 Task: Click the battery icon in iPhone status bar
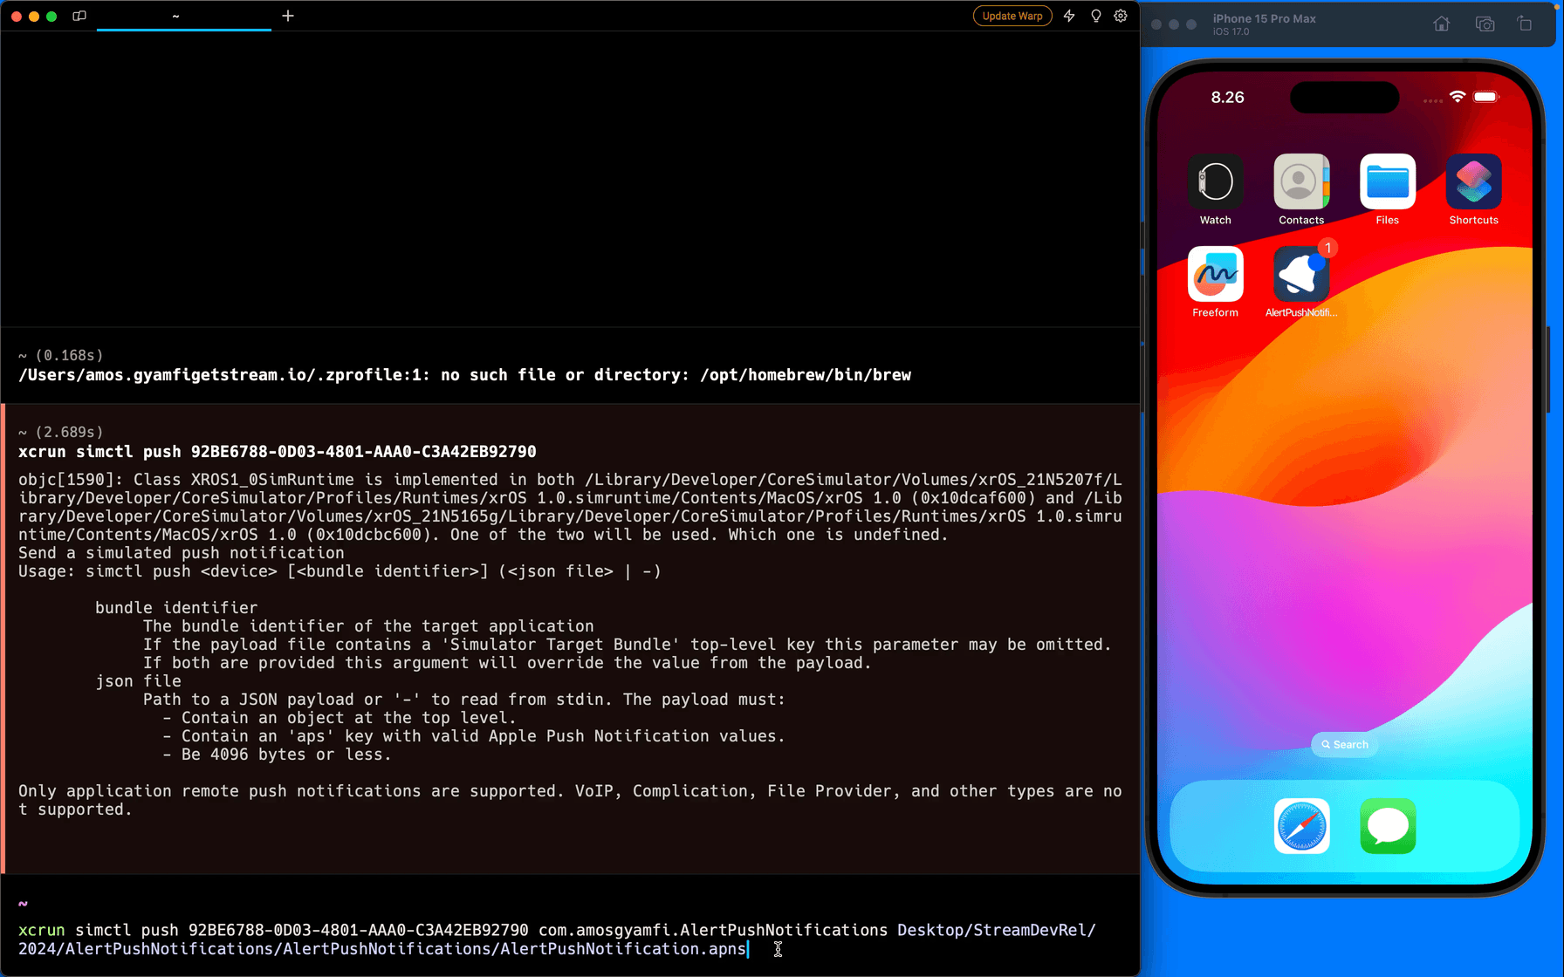coord(1485,97)
